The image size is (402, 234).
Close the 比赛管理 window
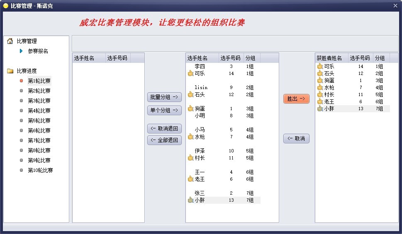[395, 5]
